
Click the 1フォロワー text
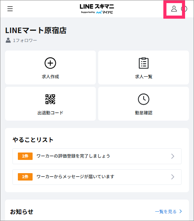click(x=25, y=40)
